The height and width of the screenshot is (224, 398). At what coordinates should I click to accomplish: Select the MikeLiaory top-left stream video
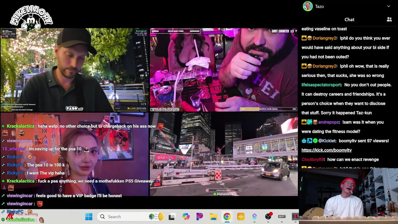(75, 70)
